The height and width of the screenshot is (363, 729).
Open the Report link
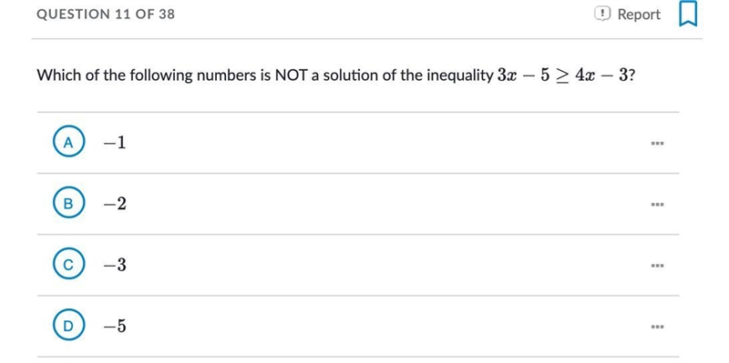[x=639, y=15]
